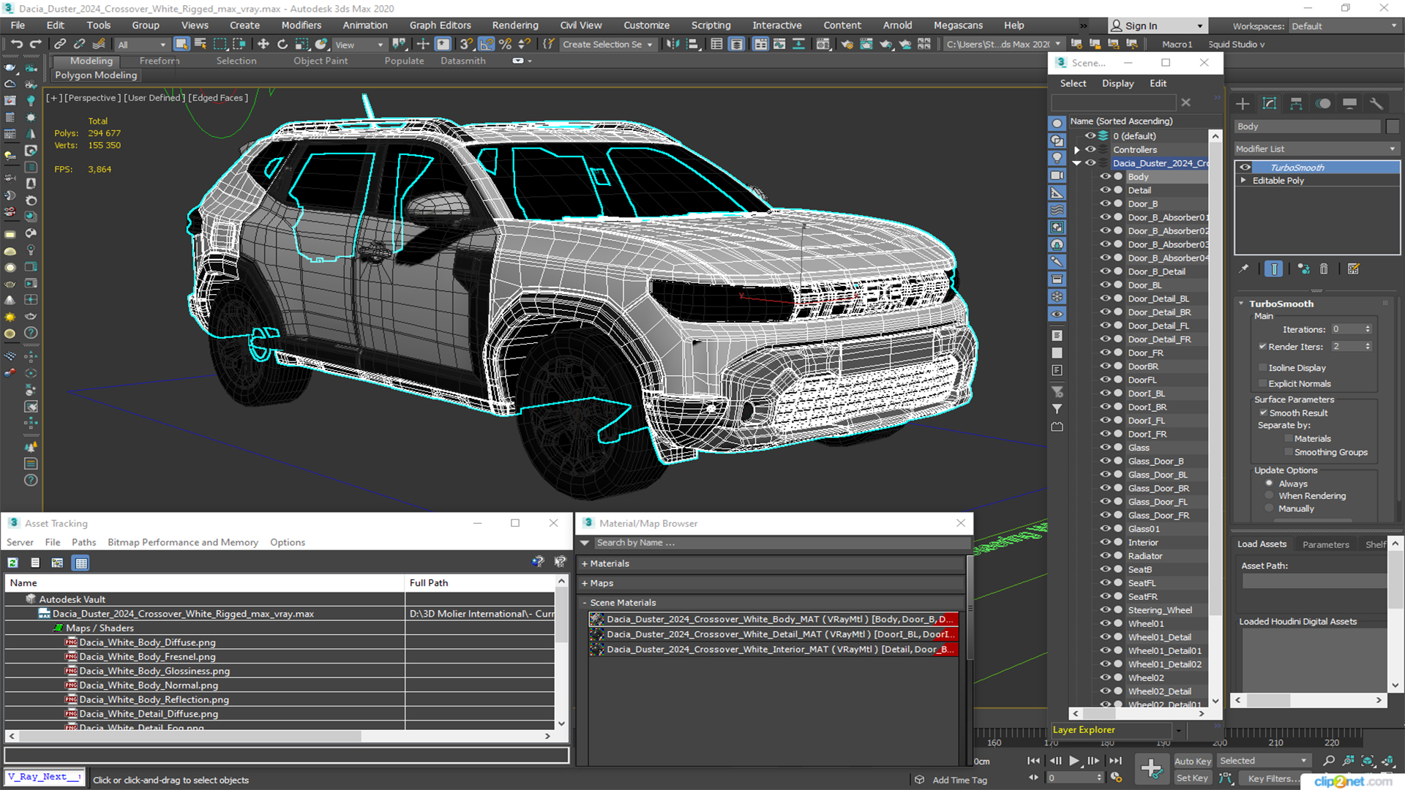
Task: Click the Undo arrow icon
Action: 16,44
